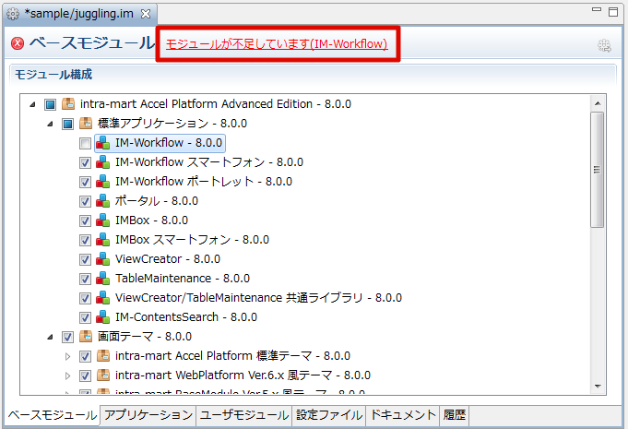Toggle the 共通ライブラリ module checkbox

point(85,298)
